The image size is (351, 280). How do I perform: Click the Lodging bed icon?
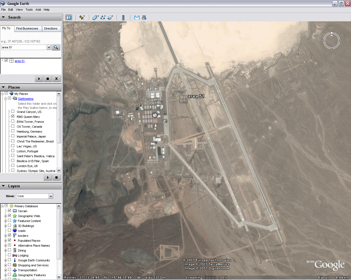15,255
